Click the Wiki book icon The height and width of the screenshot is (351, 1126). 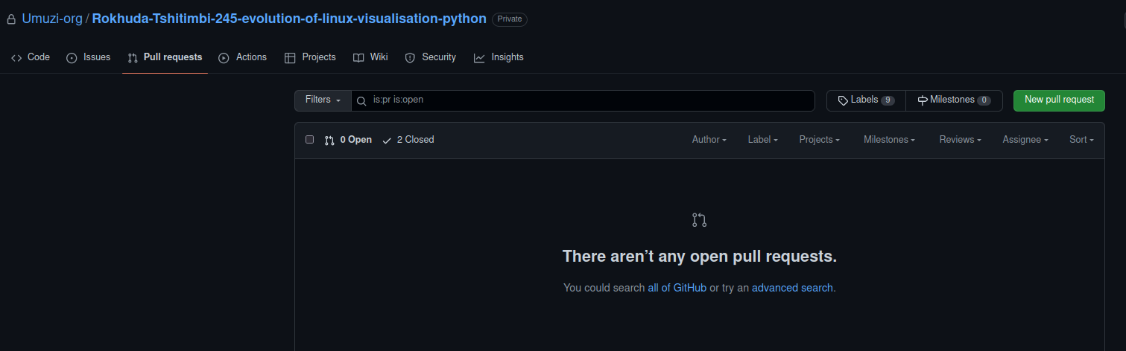click(x=358, y=58)
